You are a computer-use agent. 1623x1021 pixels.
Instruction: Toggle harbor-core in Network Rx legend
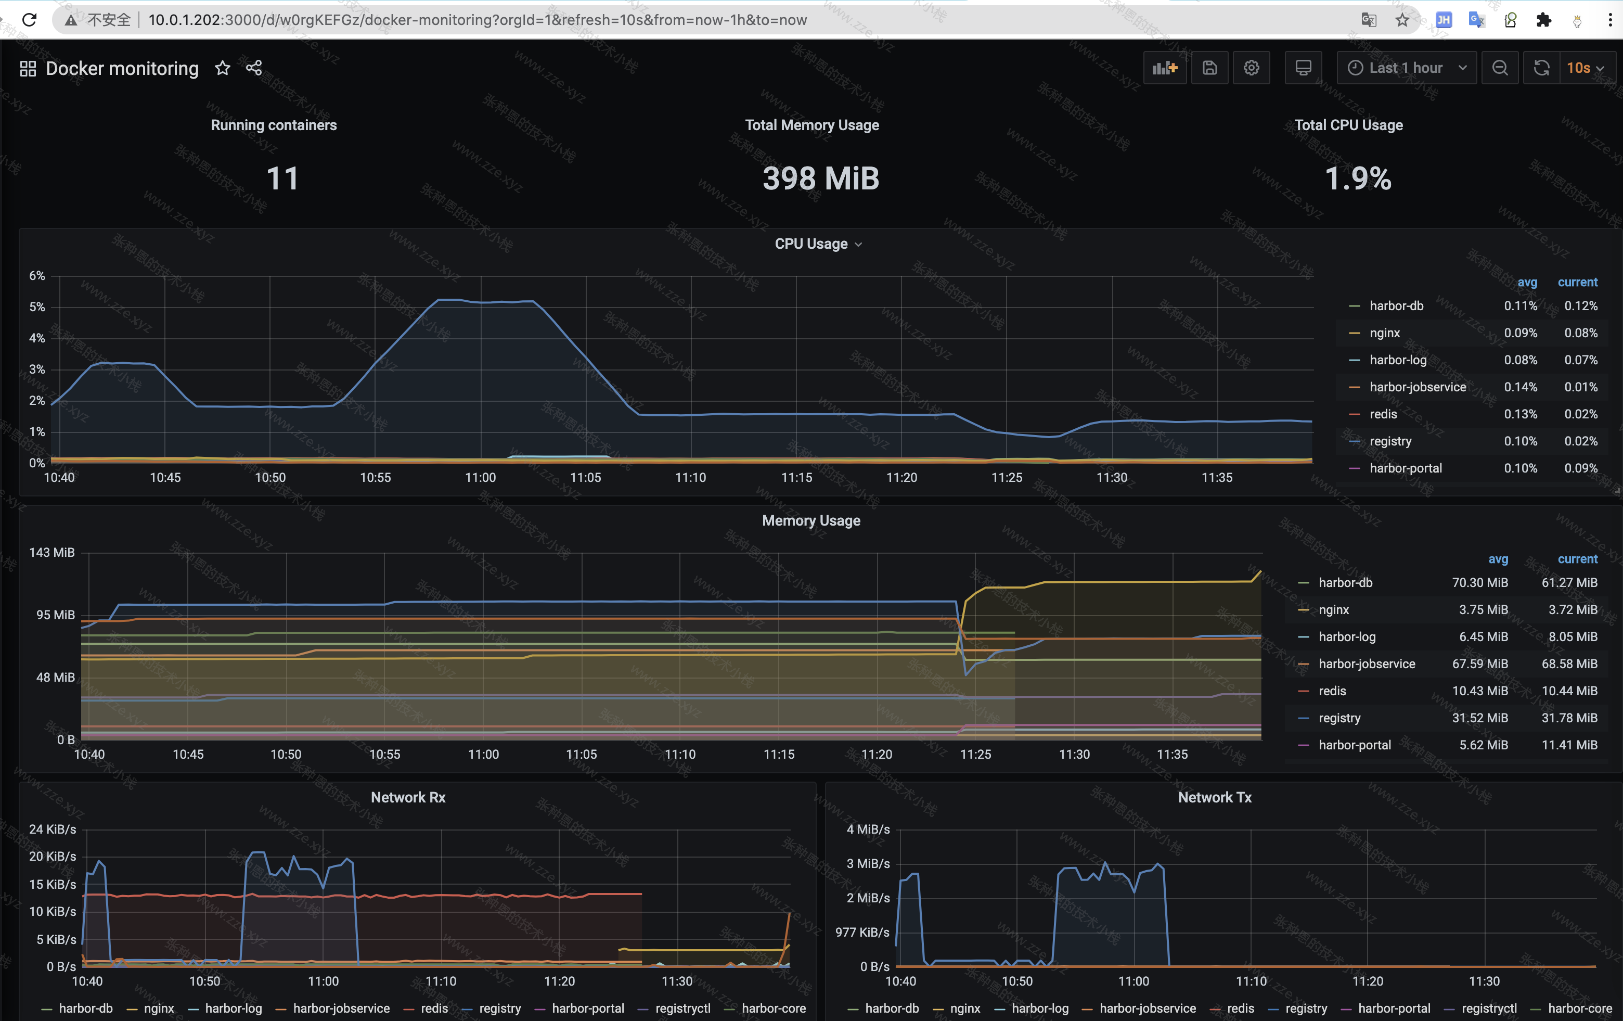pos(774,1008)
